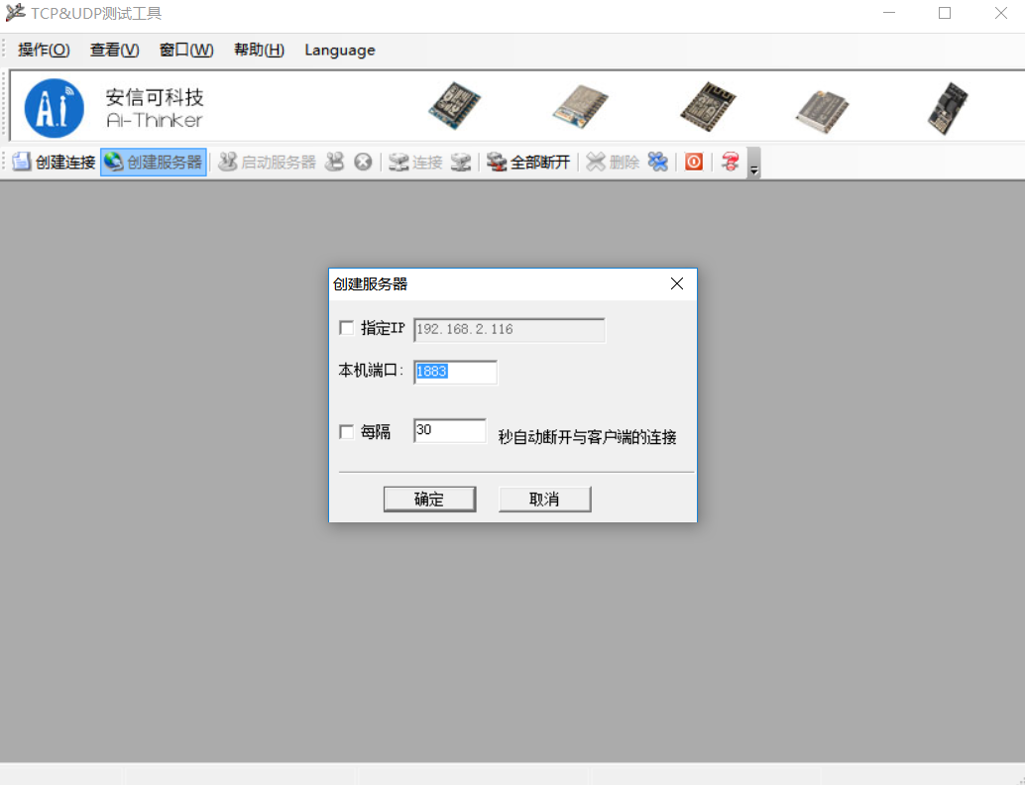Enable the 指定IP checkbox
The width and height of the screenshot is (1025, 785).
pos(346,327)
